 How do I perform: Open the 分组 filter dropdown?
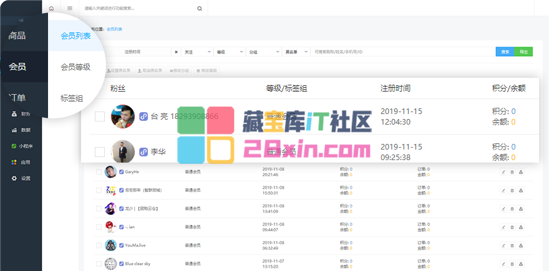coord(263,52)
